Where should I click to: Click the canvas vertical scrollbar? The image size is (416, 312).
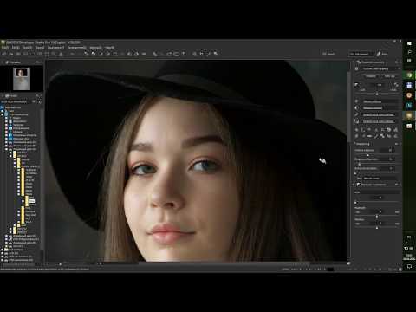click(348, 107)
